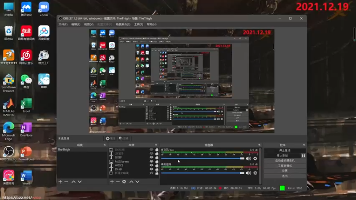
Task: Adjust the 桌面音频 volume slider
Action: click(x=202, y=173)
